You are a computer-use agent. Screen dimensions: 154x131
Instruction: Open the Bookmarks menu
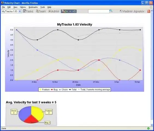tap(33, 7)
